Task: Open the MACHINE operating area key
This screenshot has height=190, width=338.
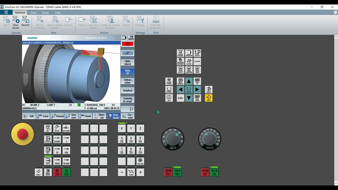Action: (180, 53)
